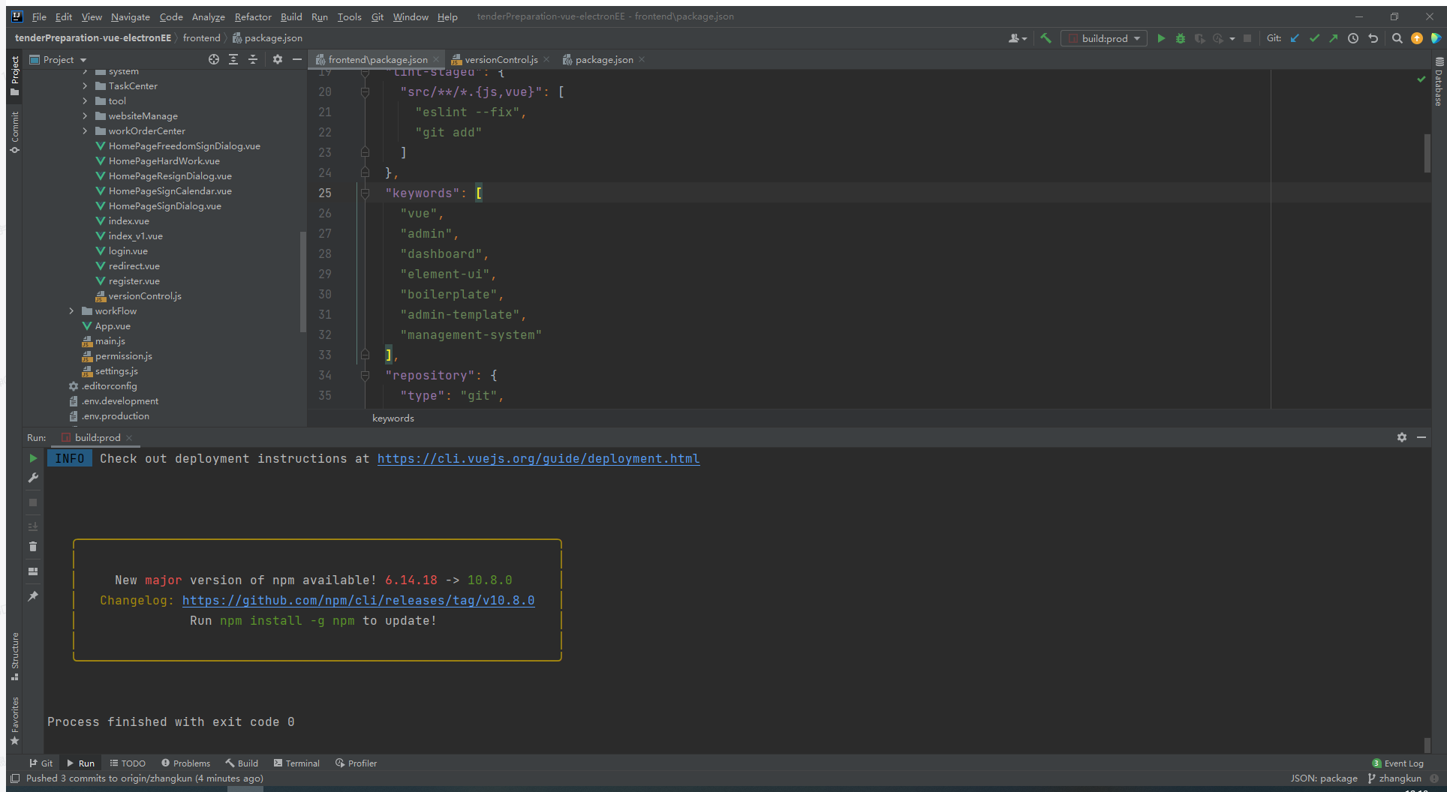Open Run panel settings gear

[1401, 437]
